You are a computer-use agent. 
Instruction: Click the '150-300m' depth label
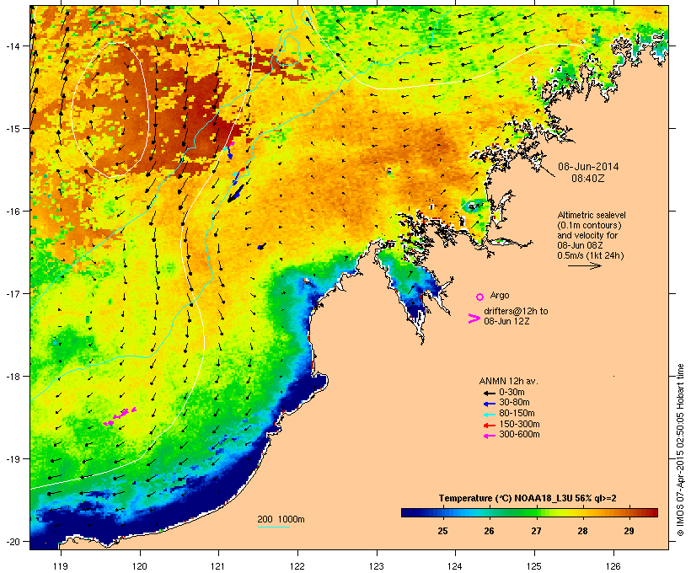[519, 425]
